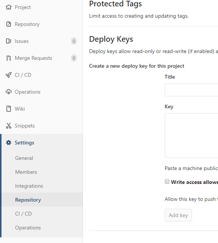Click the Protected Tags heading

(x=115, y=4)
